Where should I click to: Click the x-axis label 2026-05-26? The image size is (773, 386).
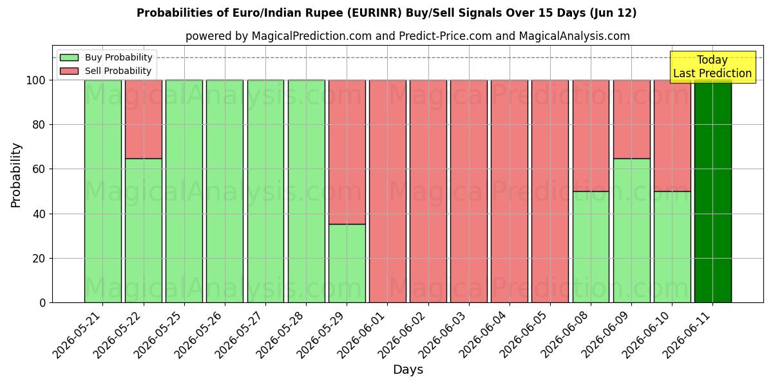click(200, 333)
